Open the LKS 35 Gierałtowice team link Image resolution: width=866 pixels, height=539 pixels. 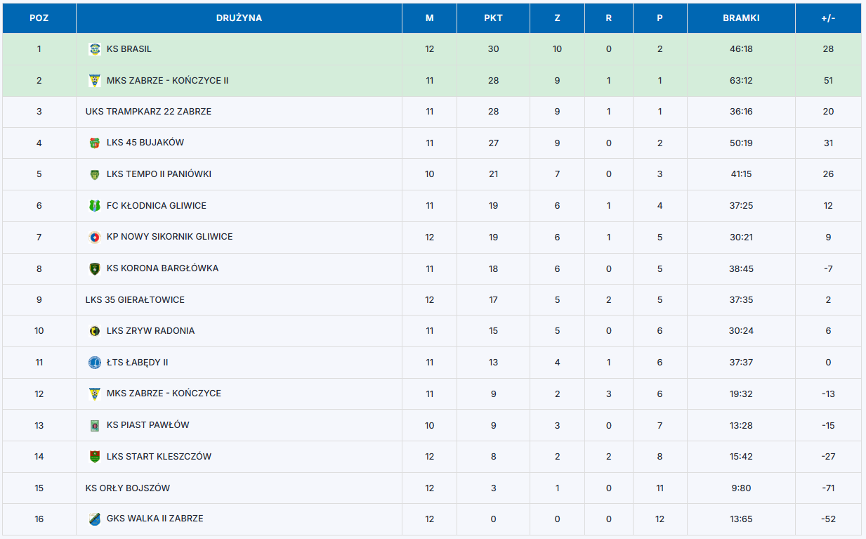click(135, 300)
